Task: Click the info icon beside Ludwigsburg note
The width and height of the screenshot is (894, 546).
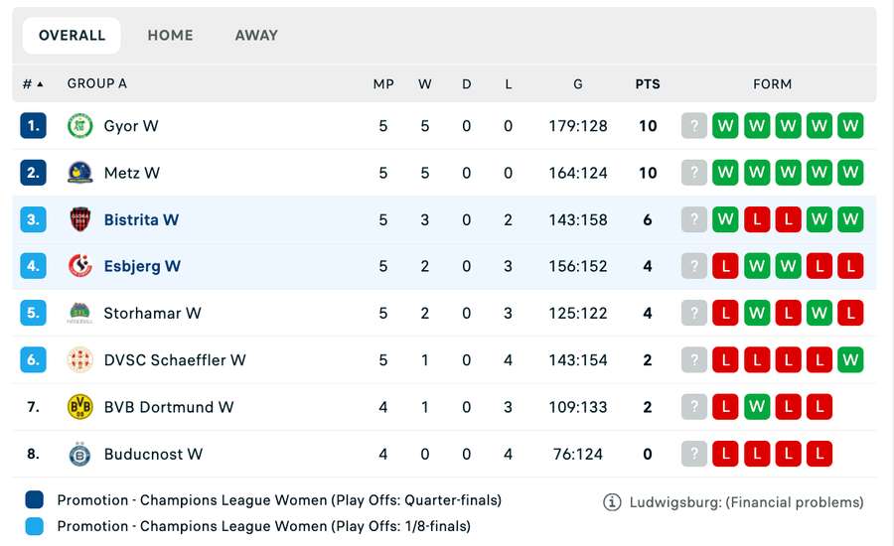Action: tap(612, 502)
